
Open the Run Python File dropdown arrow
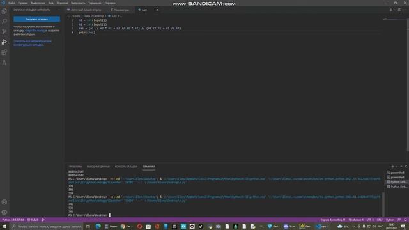[x=394, y=10]
